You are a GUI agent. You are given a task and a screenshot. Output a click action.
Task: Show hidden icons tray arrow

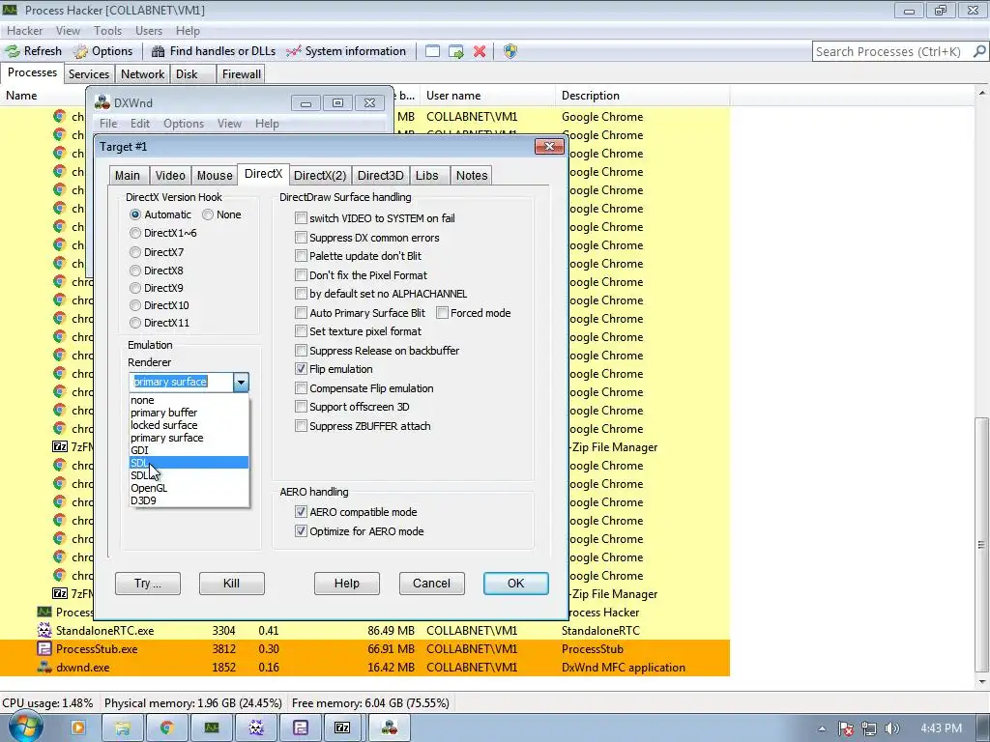pyautogui.click(x=822, y=728)
